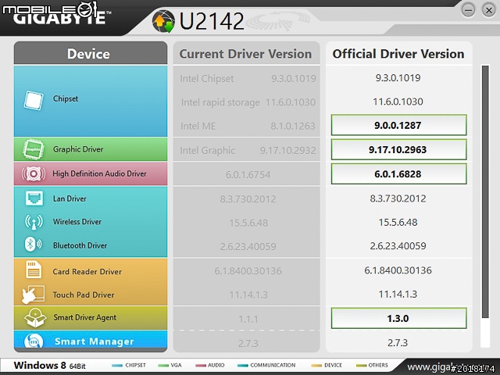Click the Chipset processor icon
The width and height of the screenshot is (500, 375).
(x=34, y=101)
